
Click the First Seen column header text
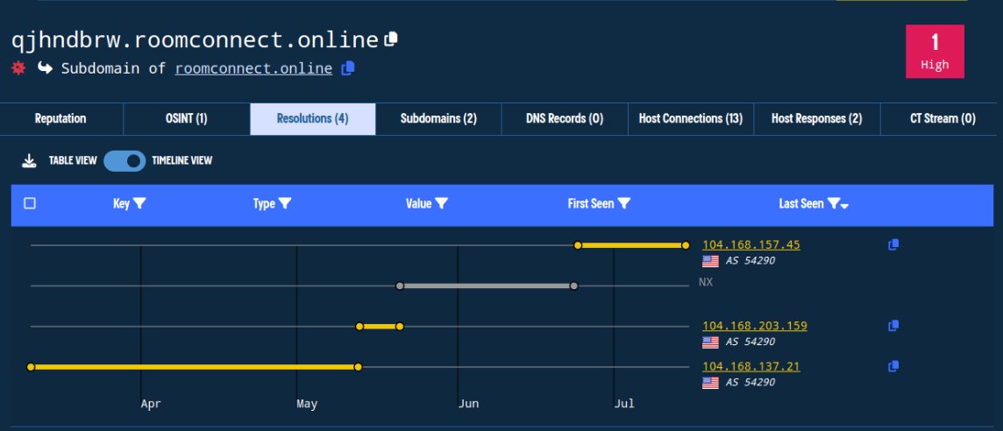591,203
